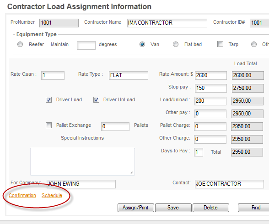The width and height of the screenshot is (269, 224).
Task: Click the Rate Amount input showing 2600
Action: click(x=211, y=75)
